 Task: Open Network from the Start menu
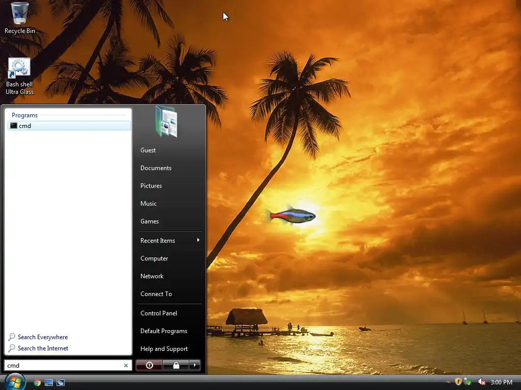click(x=152, y=276)
